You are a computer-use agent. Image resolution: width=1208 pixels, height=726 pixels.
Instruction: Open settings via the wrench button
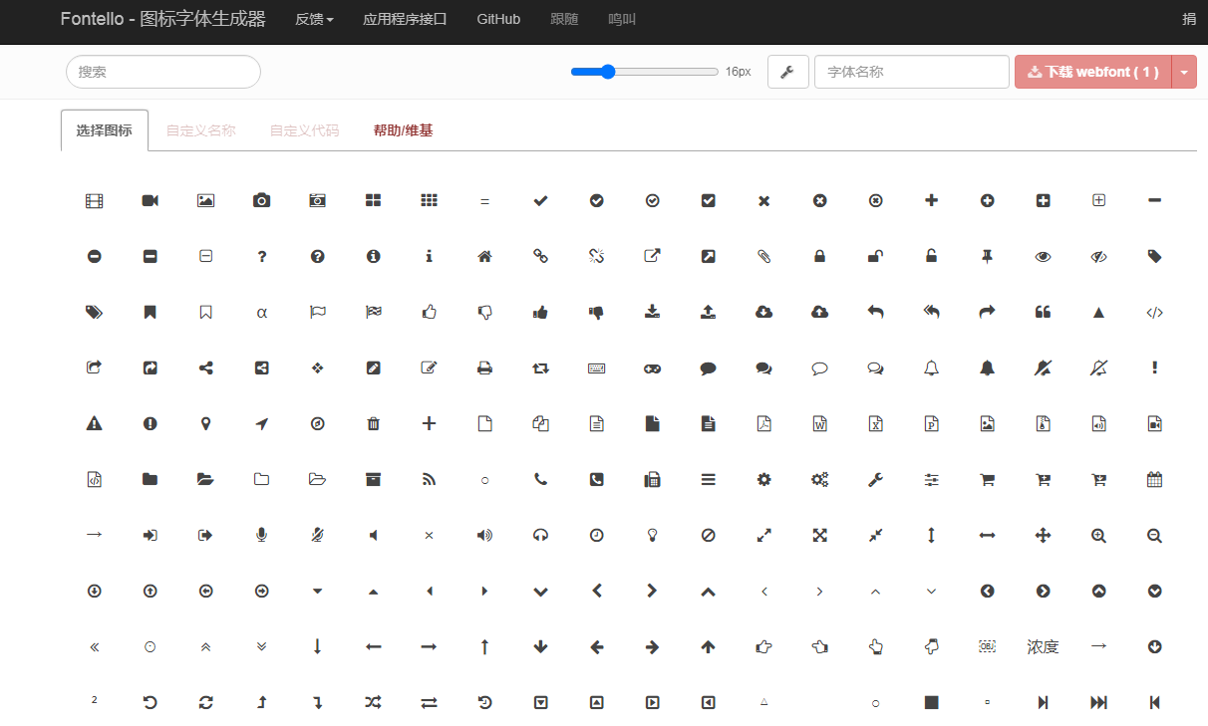[x=787, y=72]
